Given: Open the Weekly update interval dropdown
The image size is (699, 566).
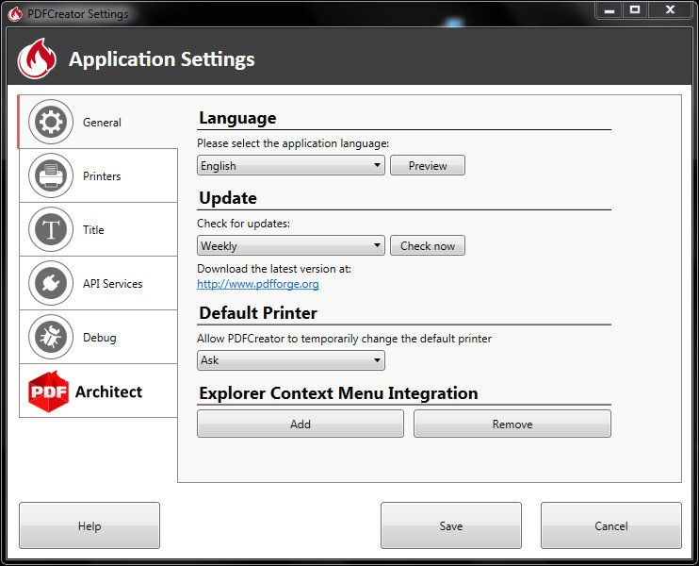Looking at the screenshot, I should coord(291,245).
